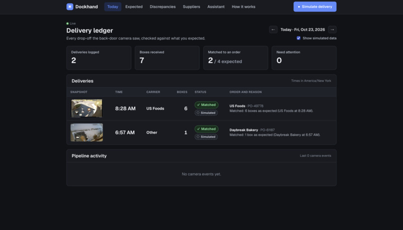
Task: Click the CARRIER column header
Action: (x=153, y=92)
